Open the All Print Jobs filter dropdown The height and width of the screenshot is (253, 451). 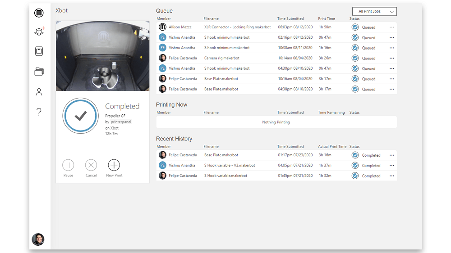374,12
